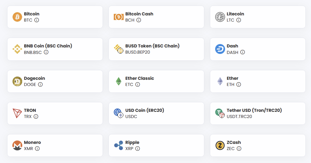Click the red TRON triangle logo
The height and width of the screenshot is (163, 311).
tap(17, 113)
